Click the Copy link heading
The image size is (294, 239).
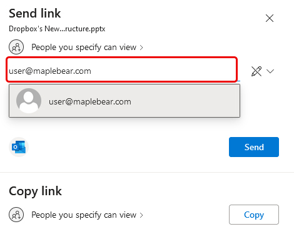pos(35,191)
